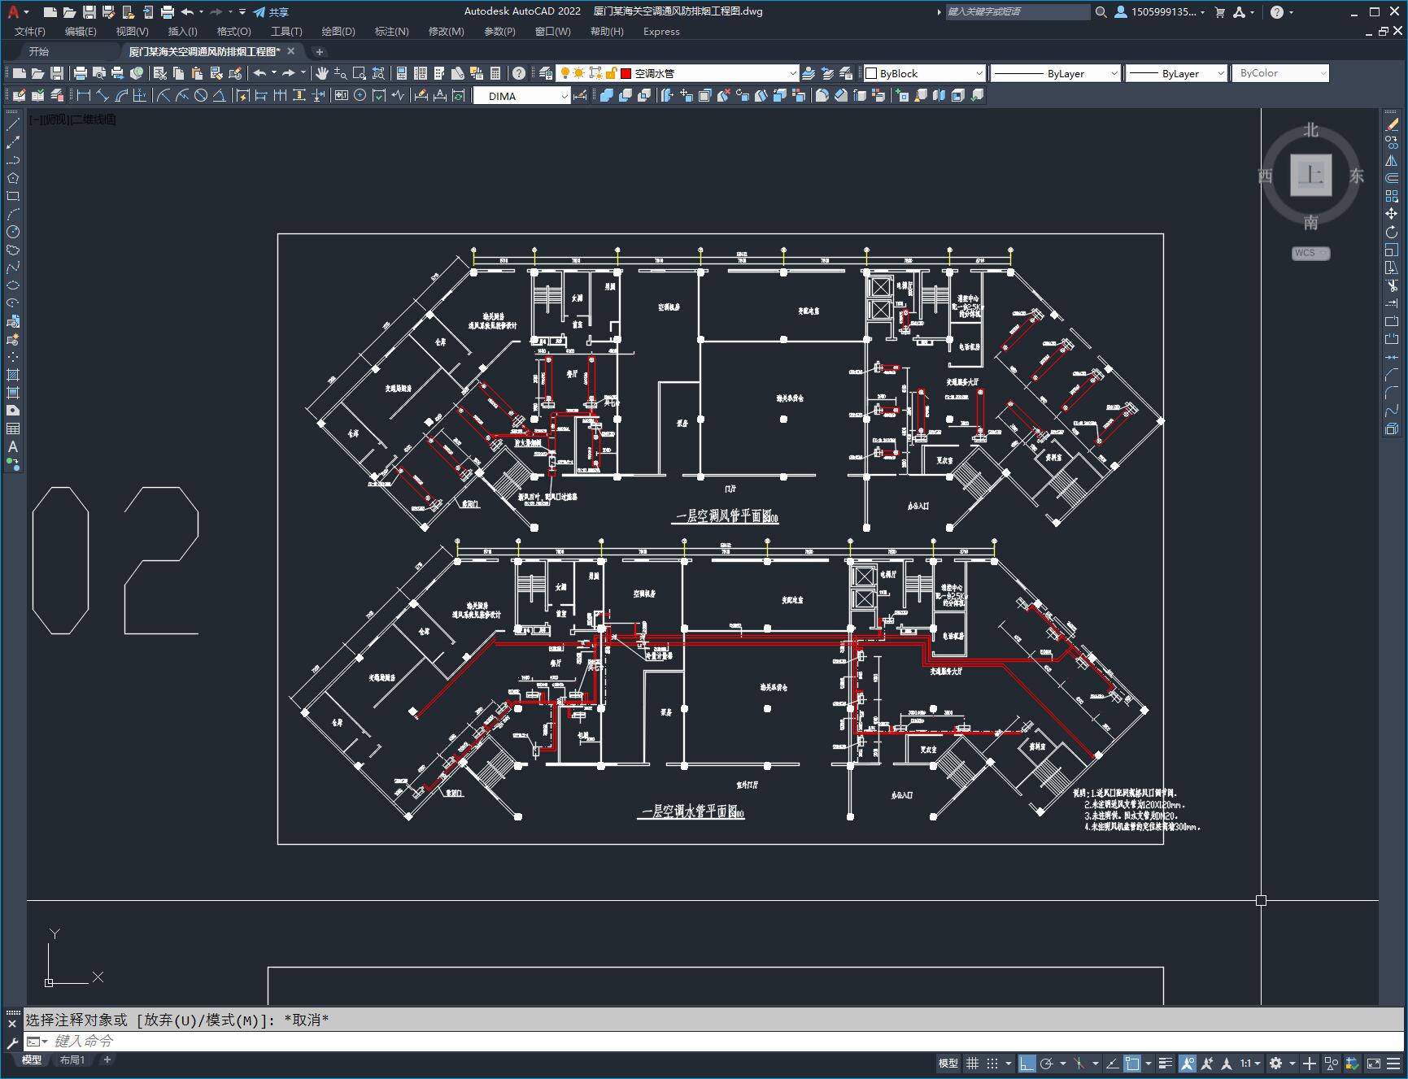This screenshot has width=1408, height=1079.
Task: Switch to the 开始 tab
Action: tap(39, 51)
